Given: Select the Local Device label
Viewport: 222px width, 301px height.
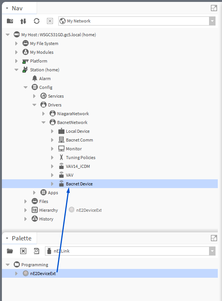Looking at the screenshot, I should 78,131.
